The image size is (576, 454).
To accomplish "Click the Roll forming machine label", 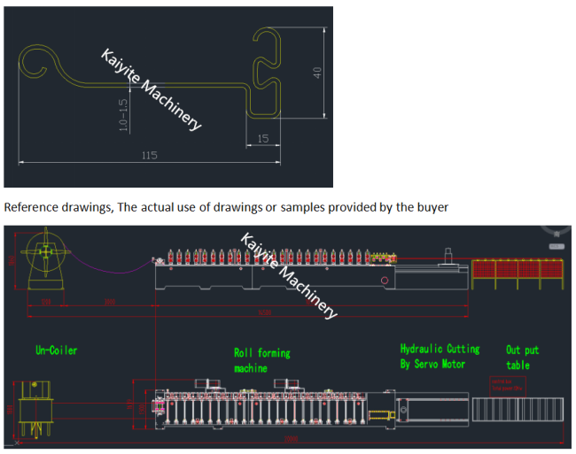I will pos(261,360).
